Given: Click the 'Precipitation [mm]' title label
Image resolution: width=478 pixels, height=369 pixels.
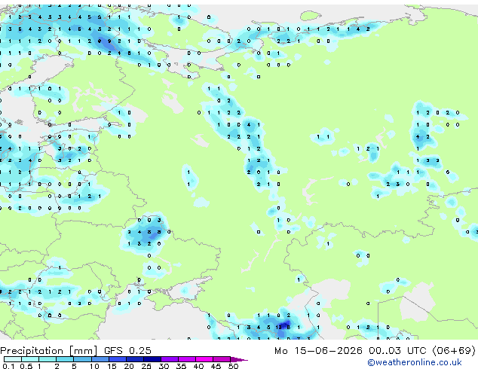Looking at the screenshot, I should [x=49, y=351].
